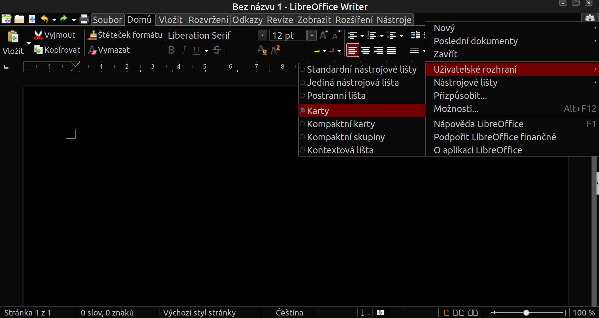Click the New document icon

click(6, 19)
